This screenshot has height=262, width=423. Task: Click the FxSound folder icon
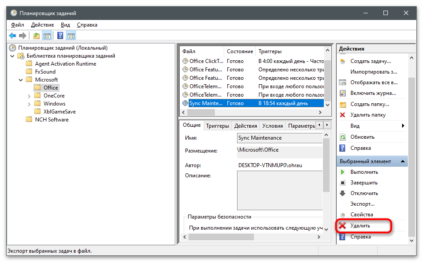tap(29, 72)
